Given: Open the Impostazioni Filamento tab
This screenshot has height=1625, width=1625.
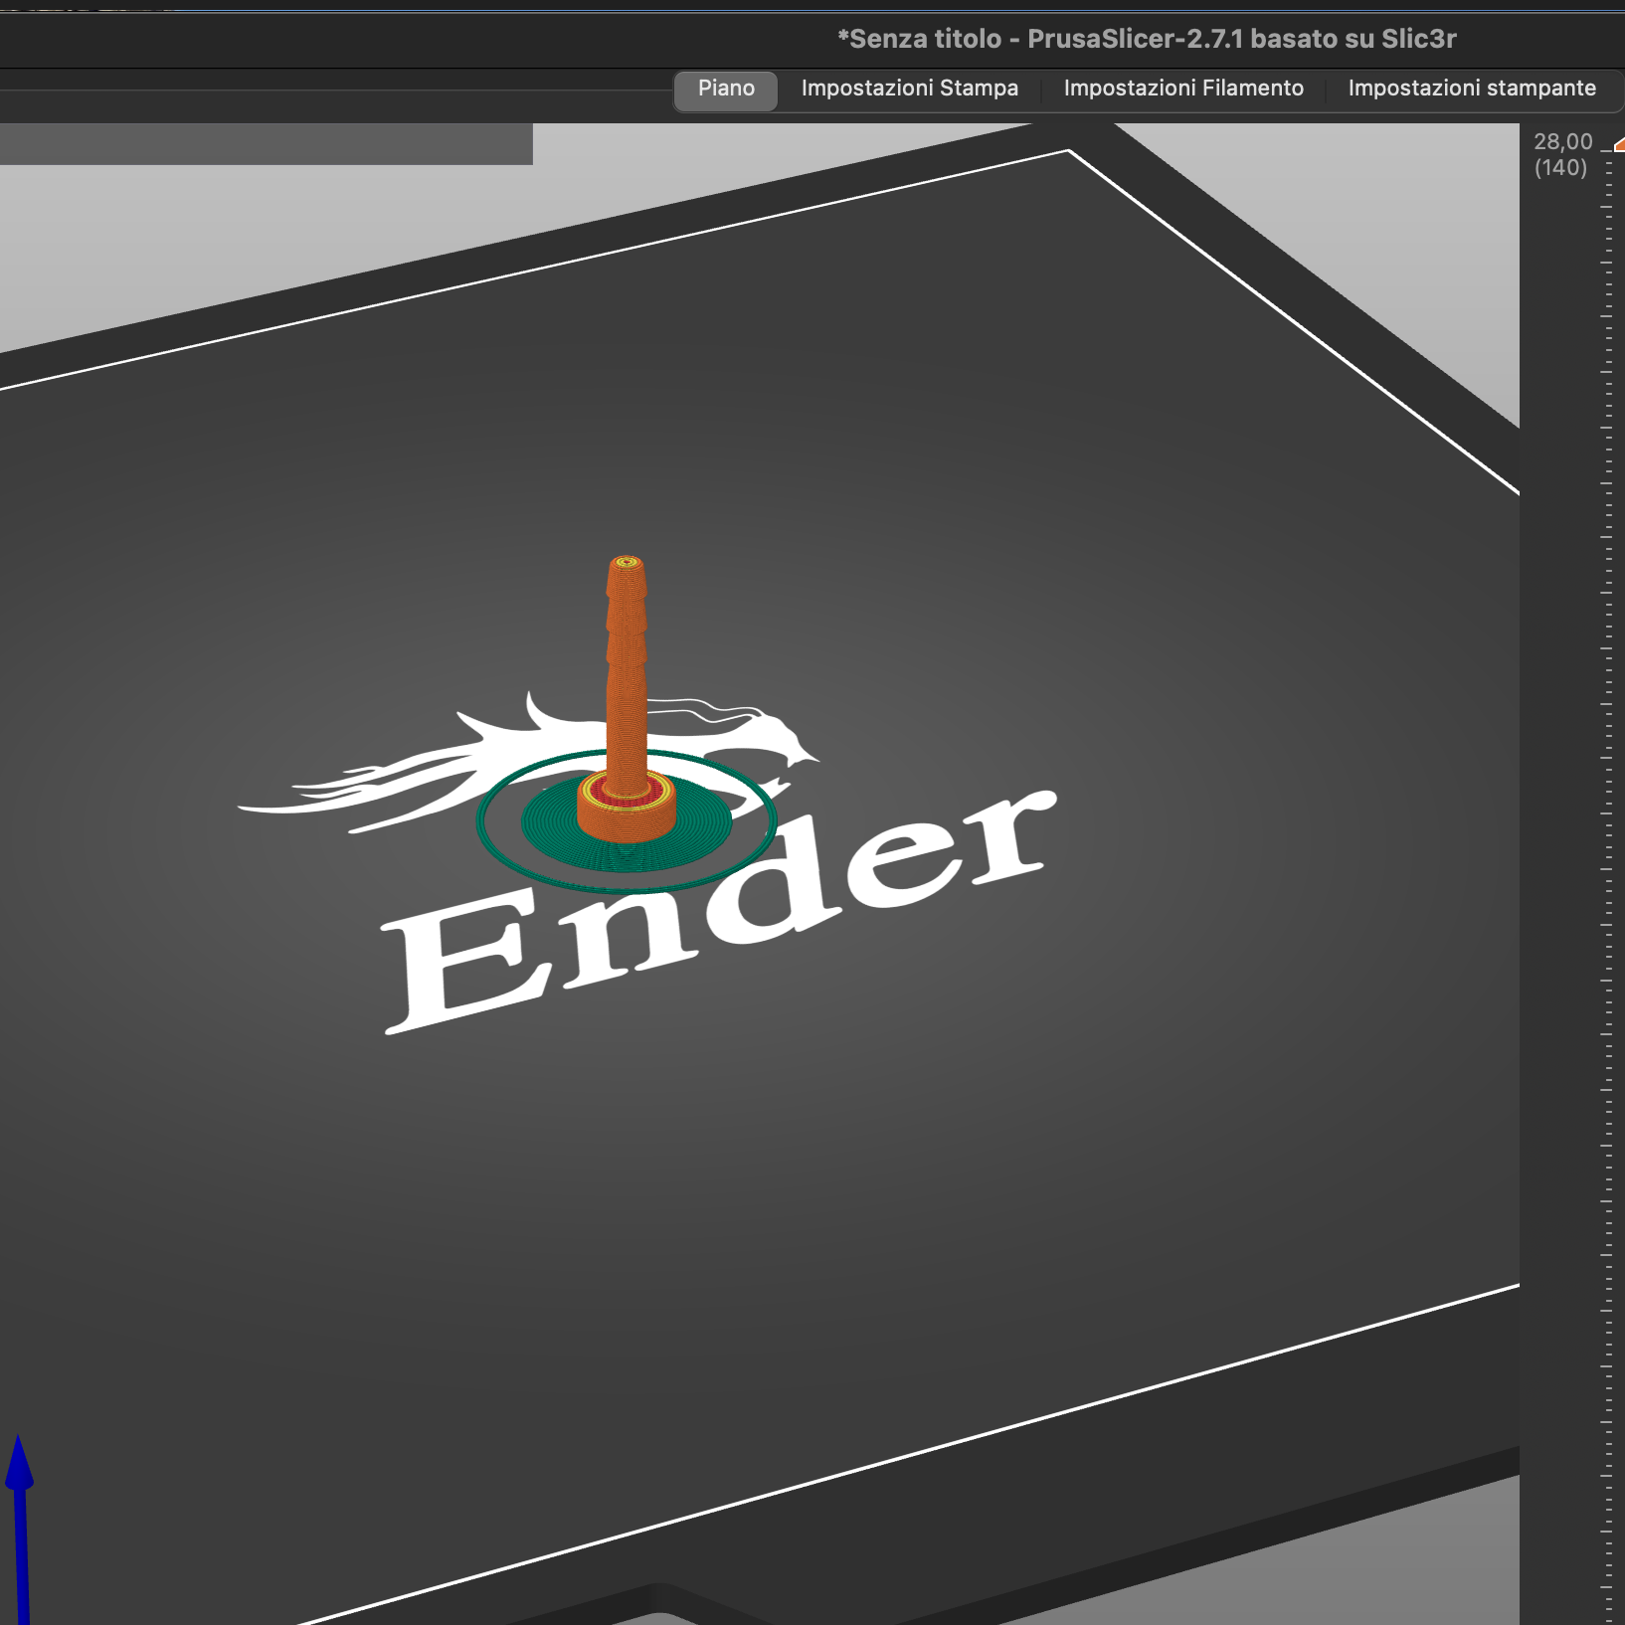Looking at the screenshot, I should point(1182,90).
